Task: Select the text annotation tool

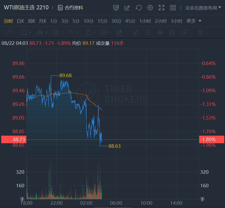Action: coord(104,32)
